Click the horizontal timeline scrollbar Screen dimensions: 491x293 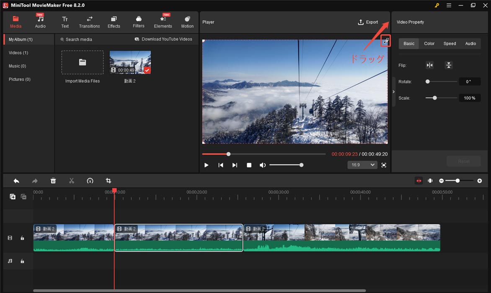[199, 290]
